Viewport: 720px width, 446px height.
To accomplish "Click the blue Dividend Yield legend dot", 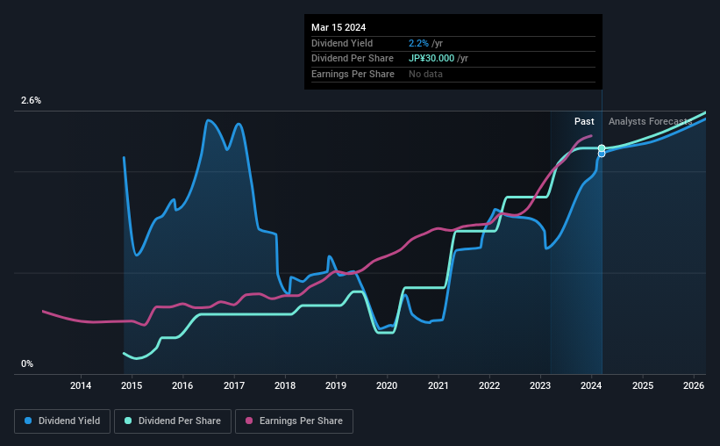I will pyautogui.click(x=28, y=421).
